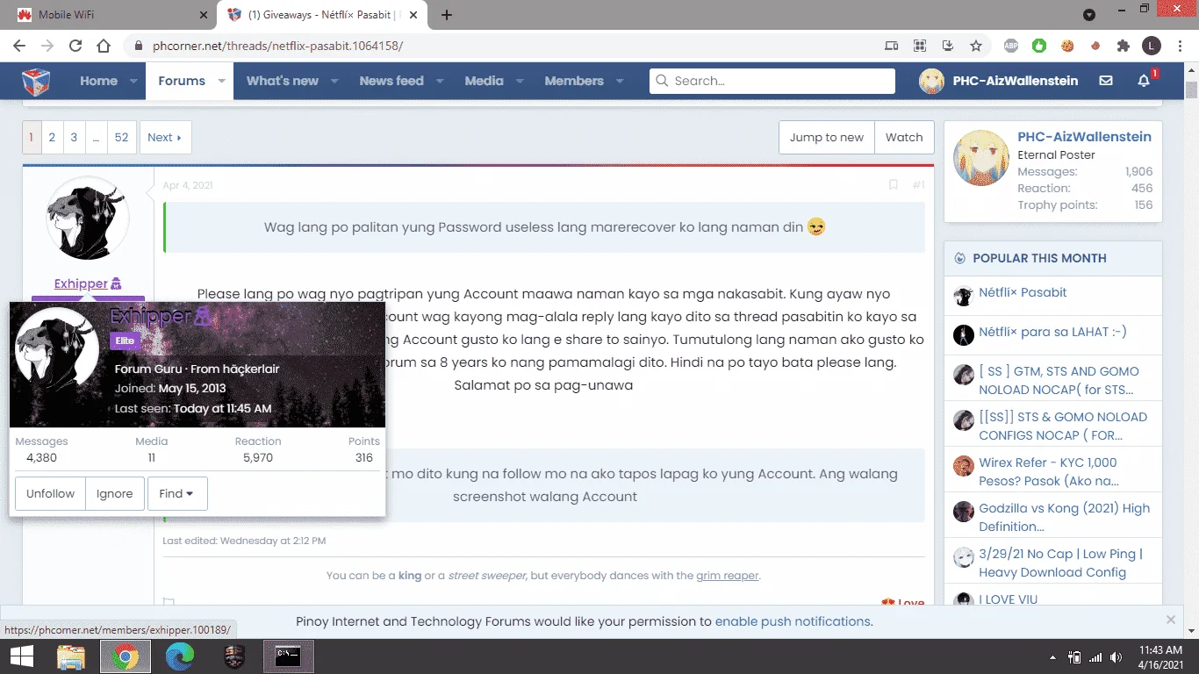Screen dimensions: 1199x674
Task: Click the AdBlock Plus extension icon
Action: (x=1011, y=46)
